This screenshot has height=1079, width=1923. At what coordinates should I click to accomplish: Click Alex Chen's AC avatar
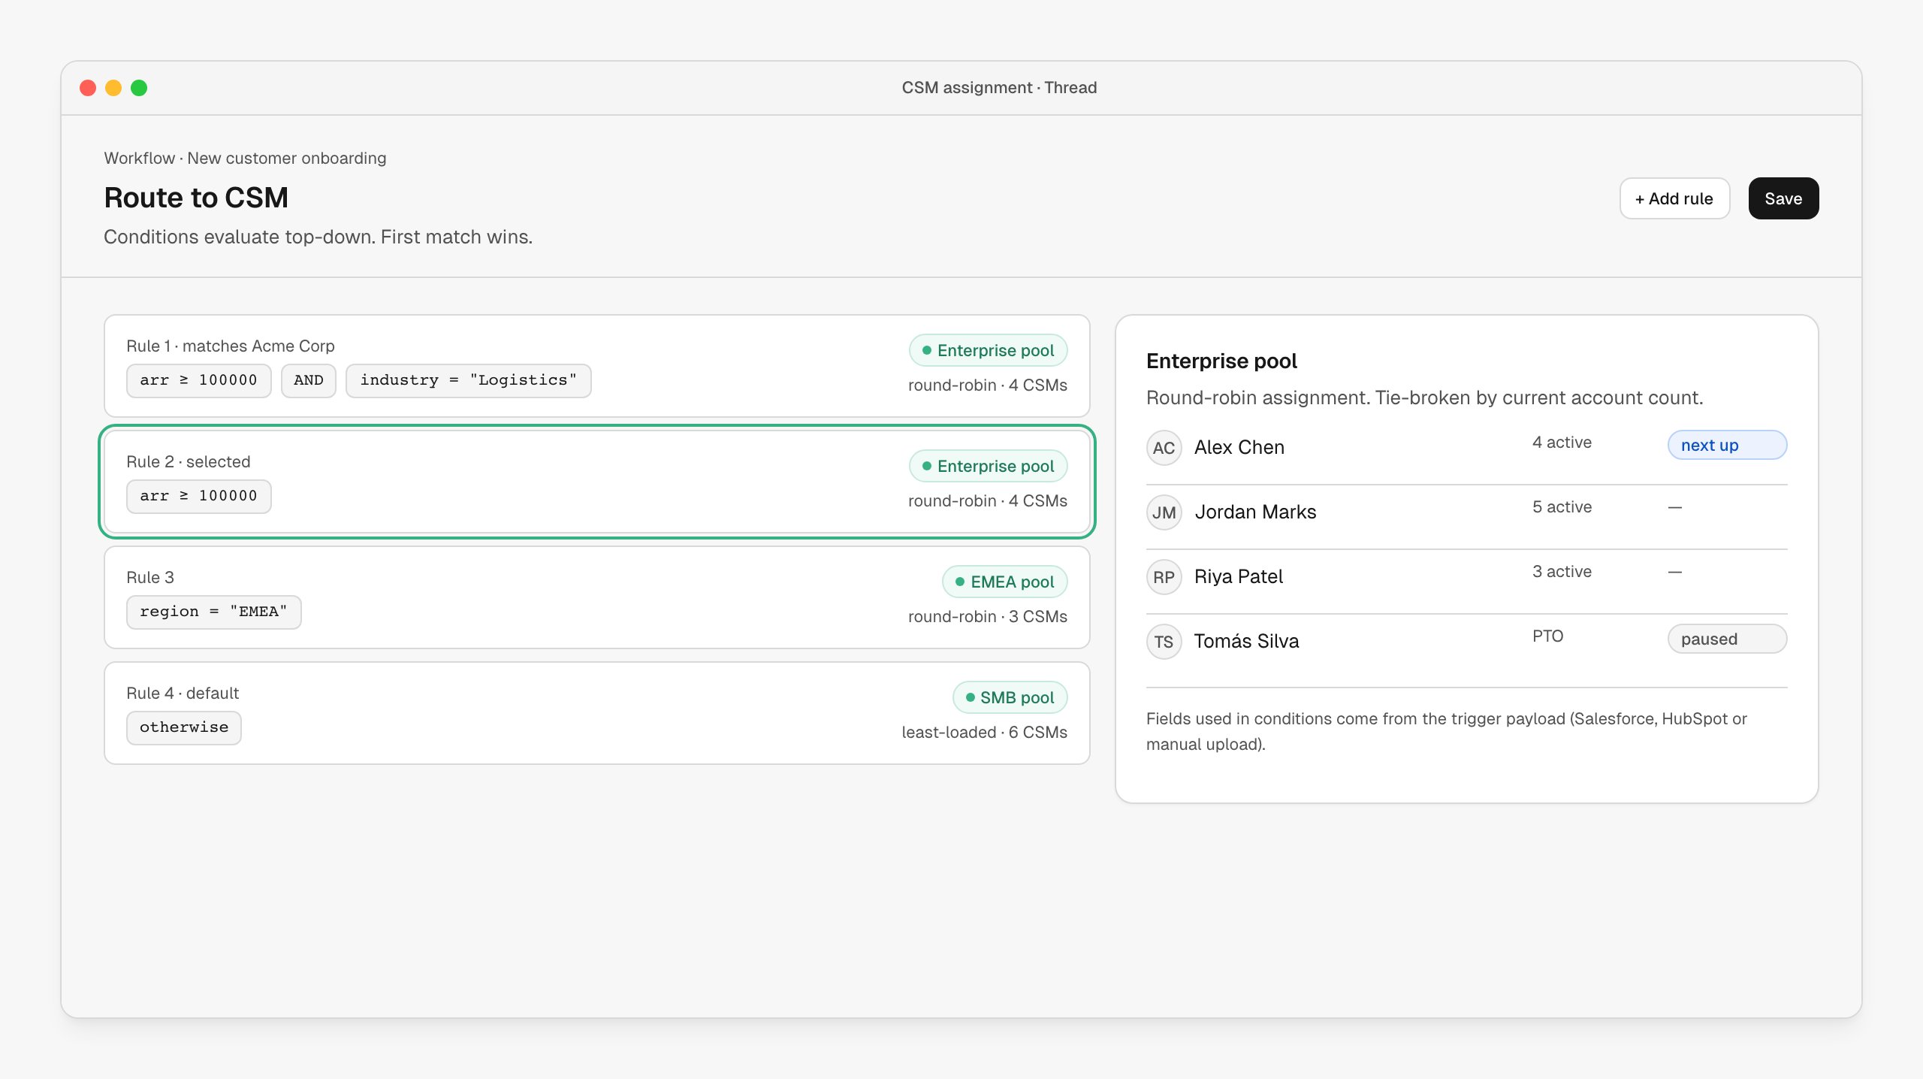coord(1164,448)
